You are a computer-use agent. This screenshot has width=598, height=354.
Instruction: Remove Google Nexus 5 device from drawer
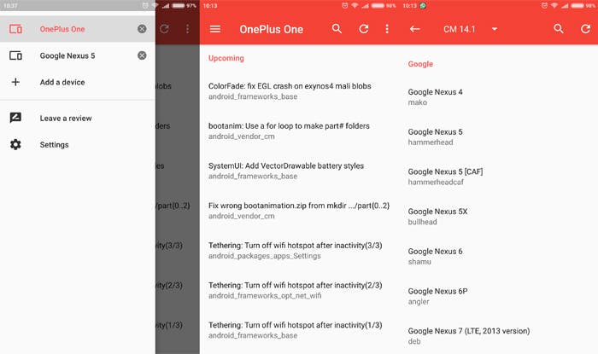(142, 55)
